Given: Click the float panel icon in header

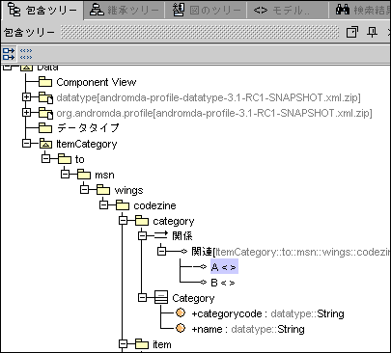Looking at the screenshot, I should tap(352, 32).
